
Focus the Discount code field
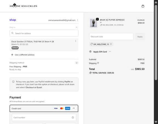coord(111,36)
